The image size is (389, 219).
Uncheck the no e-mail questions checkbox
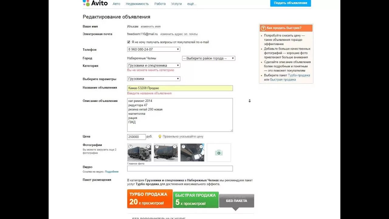point(129,42)
